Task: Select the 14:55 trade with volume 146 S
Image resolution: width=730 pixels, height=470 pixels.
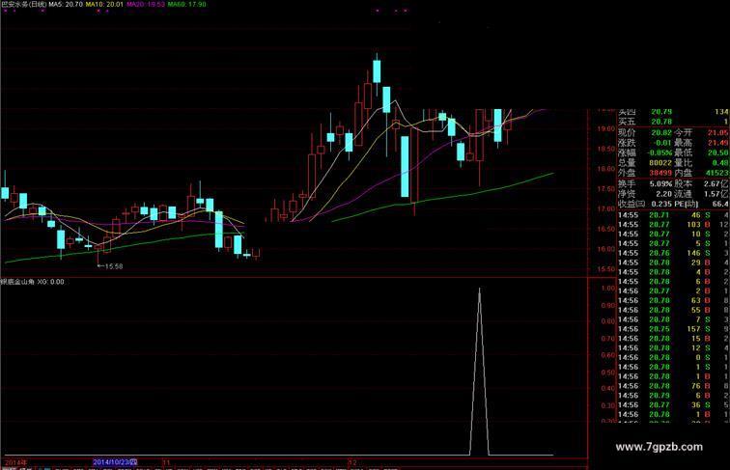Action: (x=673, y=253)
